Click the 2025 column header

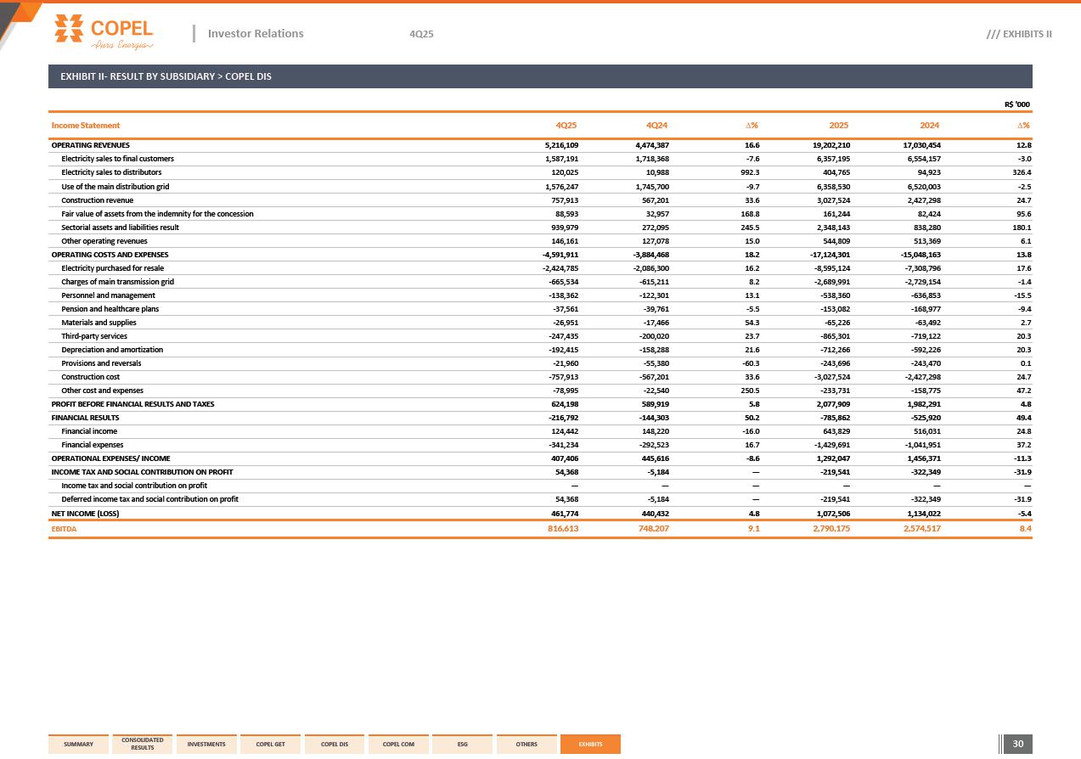tap(838, 126)
